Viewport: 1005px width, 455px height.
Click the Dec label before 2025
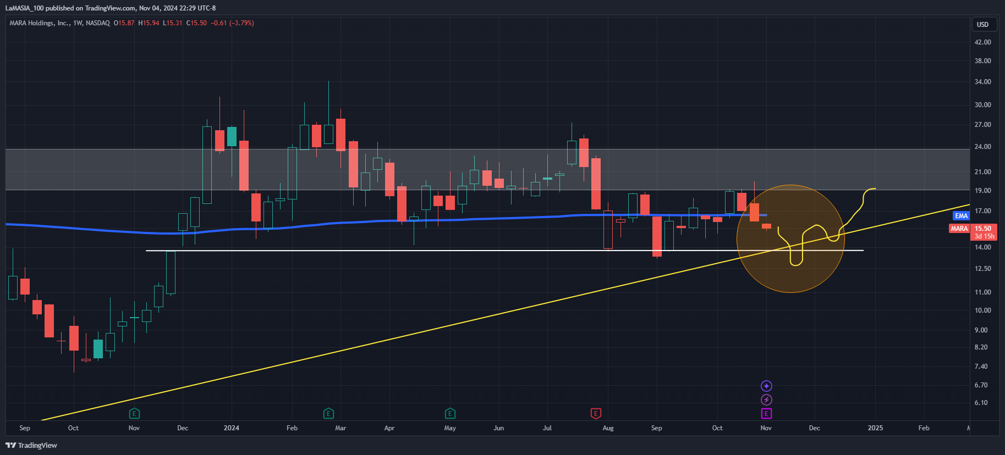tap(814, 428)
